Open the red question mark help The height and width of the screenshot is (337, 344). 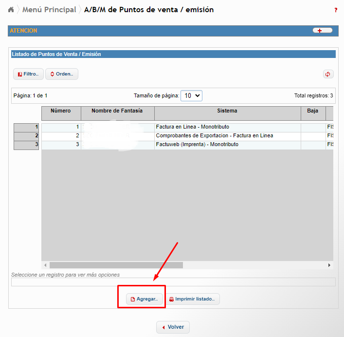pyautogui.click(x=335, y=10)
